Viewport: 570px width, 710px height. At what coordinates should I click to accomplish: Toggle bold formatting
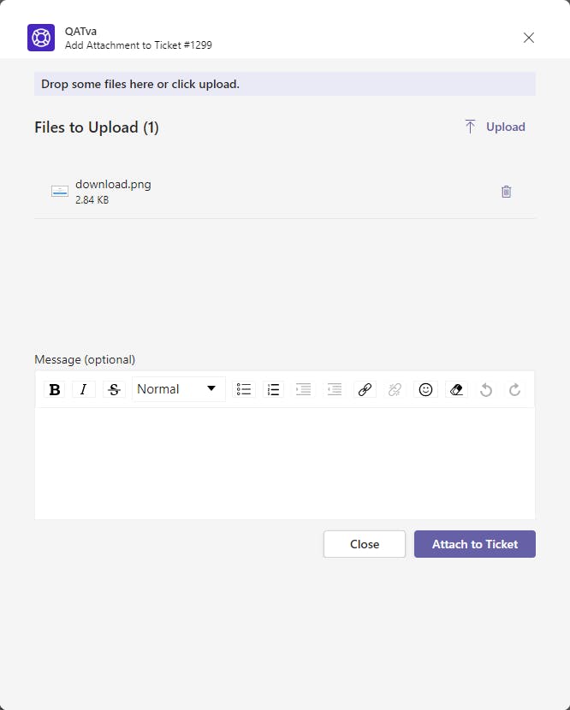tap(55, 389)
